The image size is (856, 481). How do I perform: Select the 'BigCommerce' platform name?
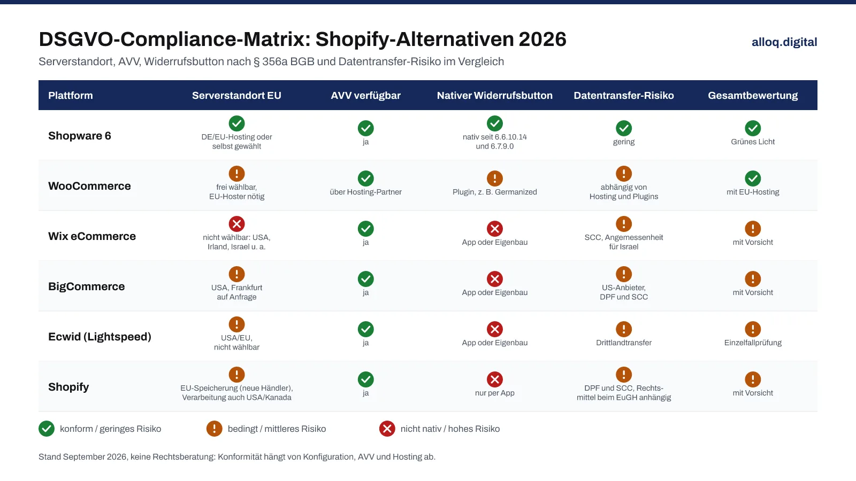coord(87,286)
